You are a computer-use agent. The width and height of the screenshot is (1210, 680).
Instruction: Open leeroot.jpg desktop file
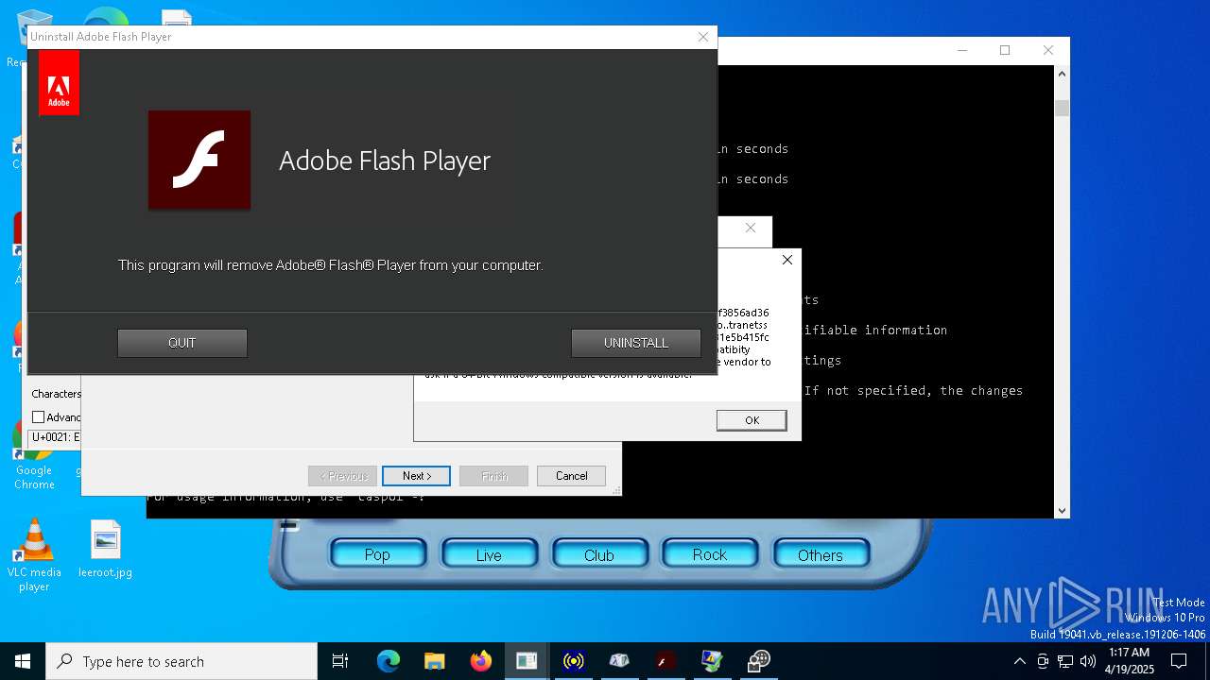click(x=105, y=549)
